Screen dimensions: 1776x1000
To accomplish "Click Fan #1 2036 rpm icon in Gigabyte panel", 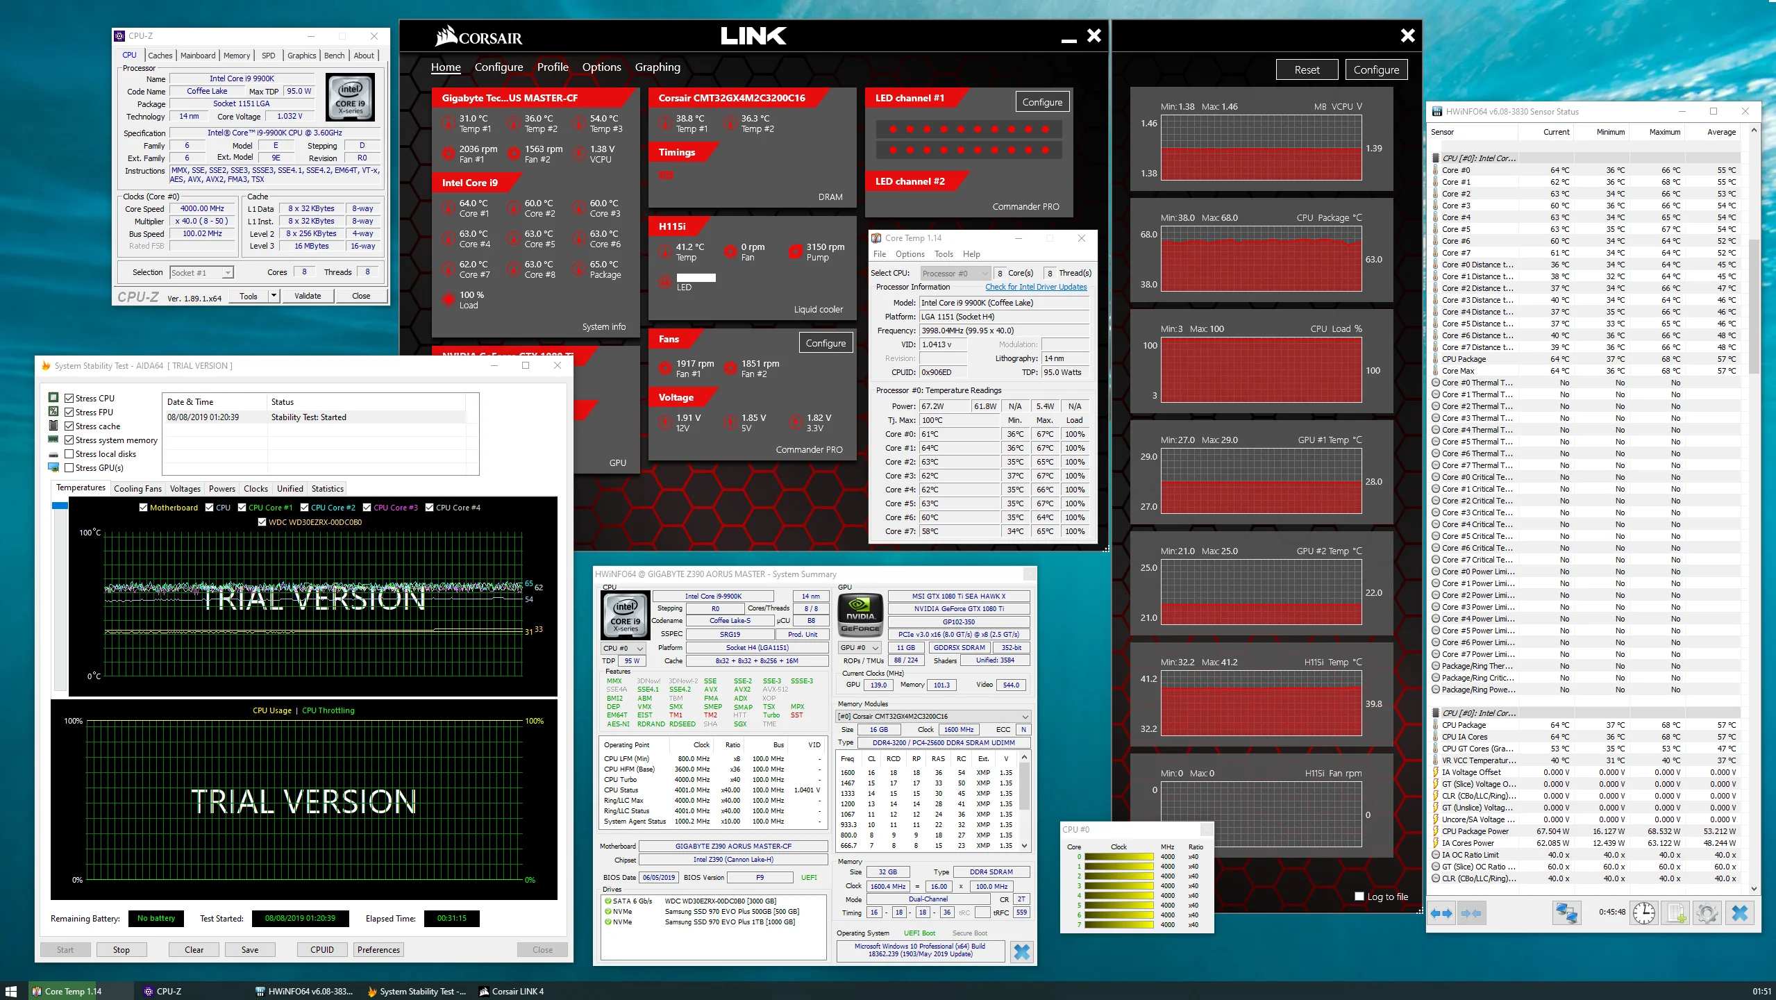I will pyautogui.click(x=449, y=154).
